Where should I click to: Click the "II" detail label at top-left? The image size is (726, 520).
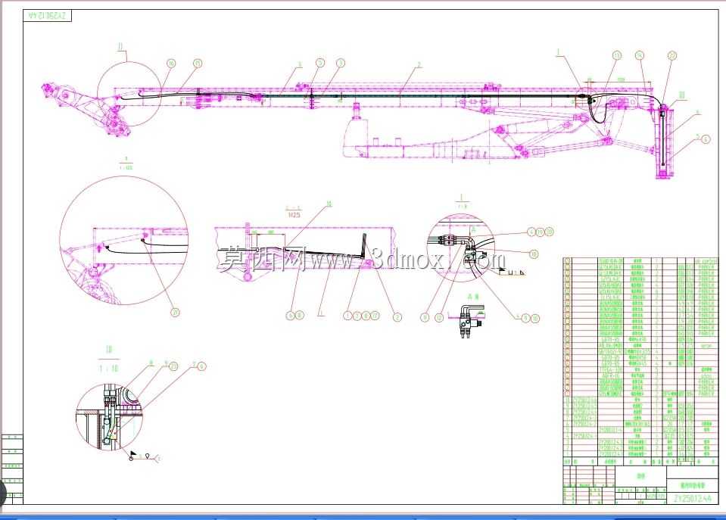tap(121, 47)
